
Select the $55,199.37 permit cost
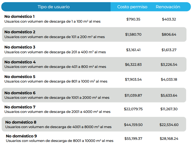[x=133, y=139]
